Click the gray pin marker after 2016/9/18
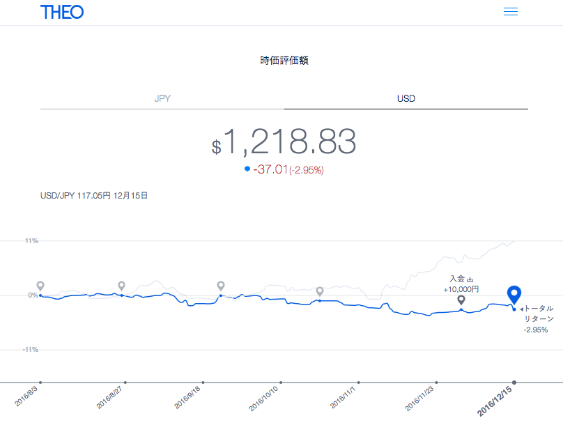The width and height of the screenshot is (563, 432). (221, 286)
